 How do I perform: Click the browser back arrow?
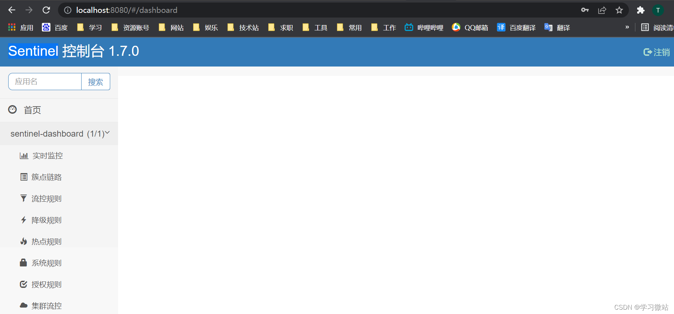12,10
